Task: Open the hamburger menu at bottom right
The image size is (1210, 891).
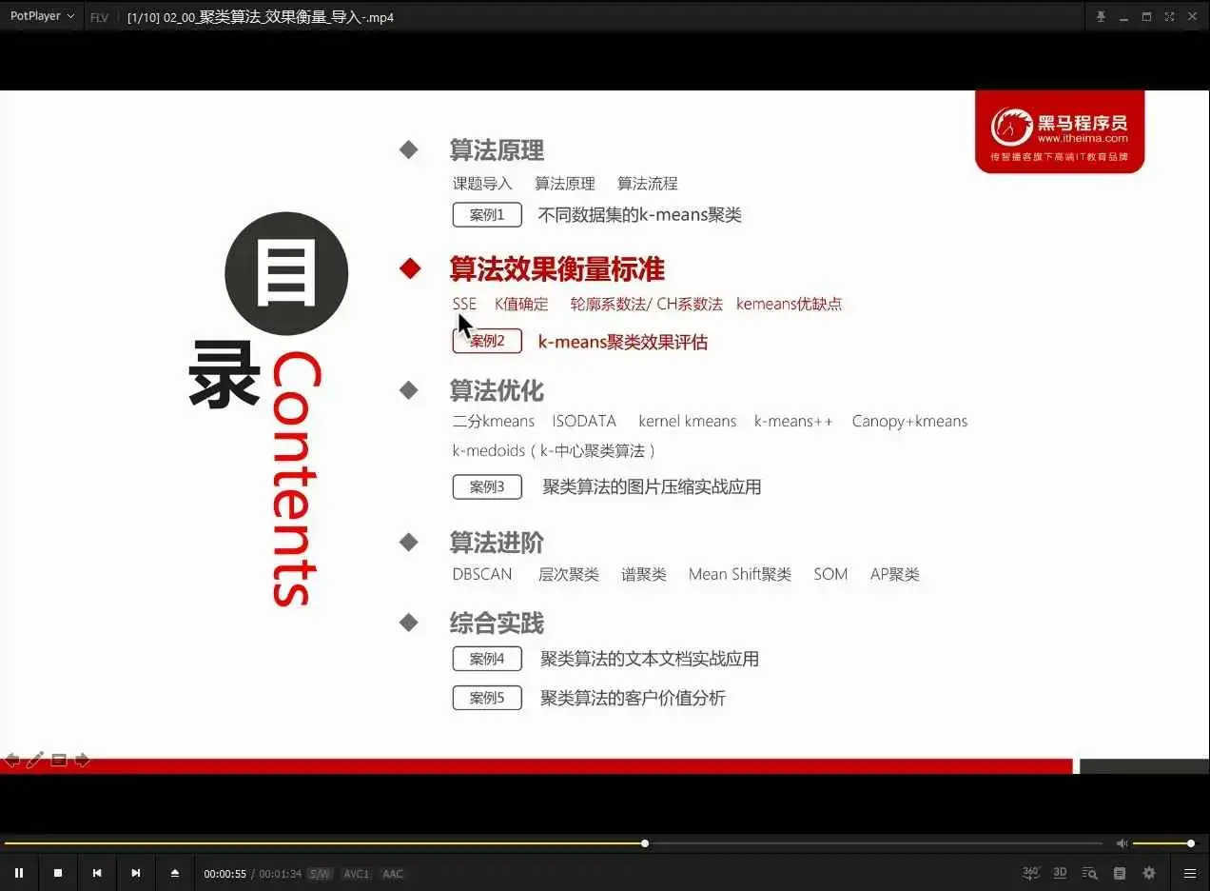Action: coord(1189,872)
